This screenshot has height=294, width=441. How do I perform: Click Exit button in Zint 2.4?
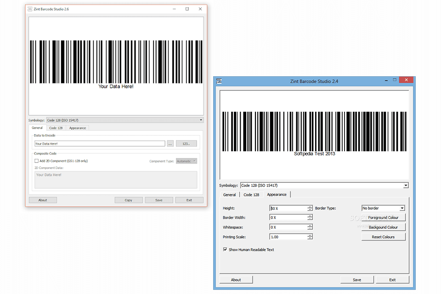click(392, 280)
